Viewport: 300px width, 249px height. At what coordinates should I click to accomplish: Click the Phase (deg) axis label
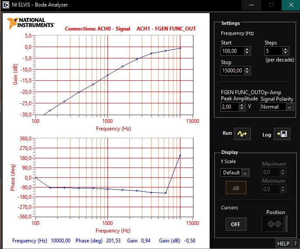click(x=13, y=177)
